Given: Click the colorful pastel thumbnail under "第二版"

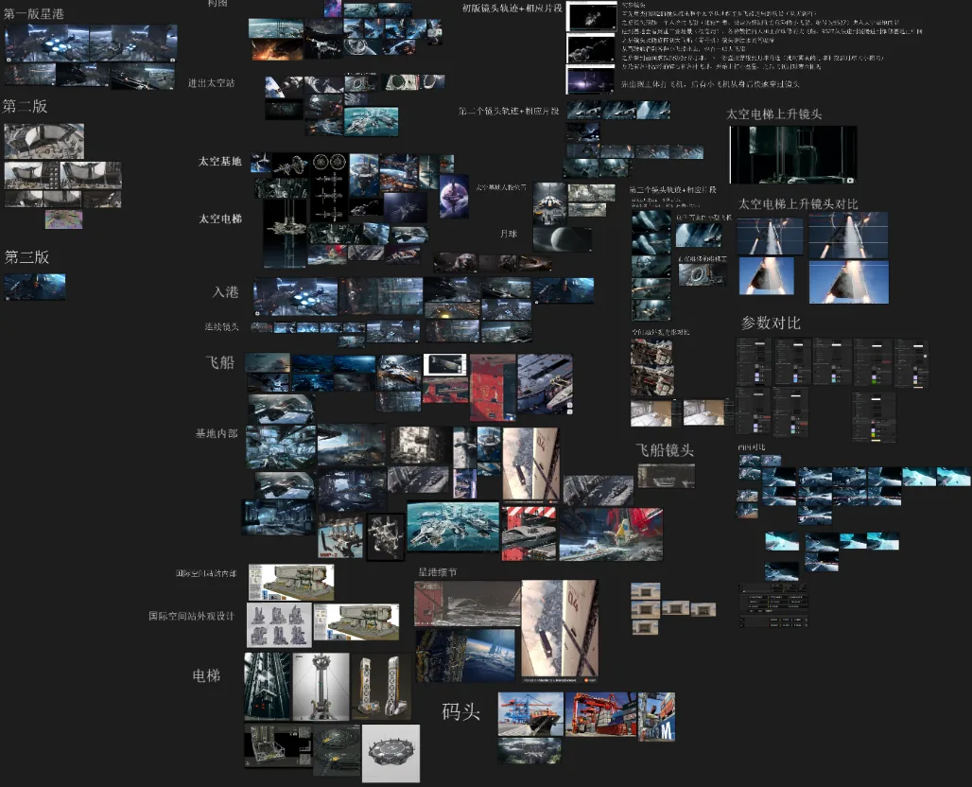Looking at the screenshot, I should [x=64, y=219].
